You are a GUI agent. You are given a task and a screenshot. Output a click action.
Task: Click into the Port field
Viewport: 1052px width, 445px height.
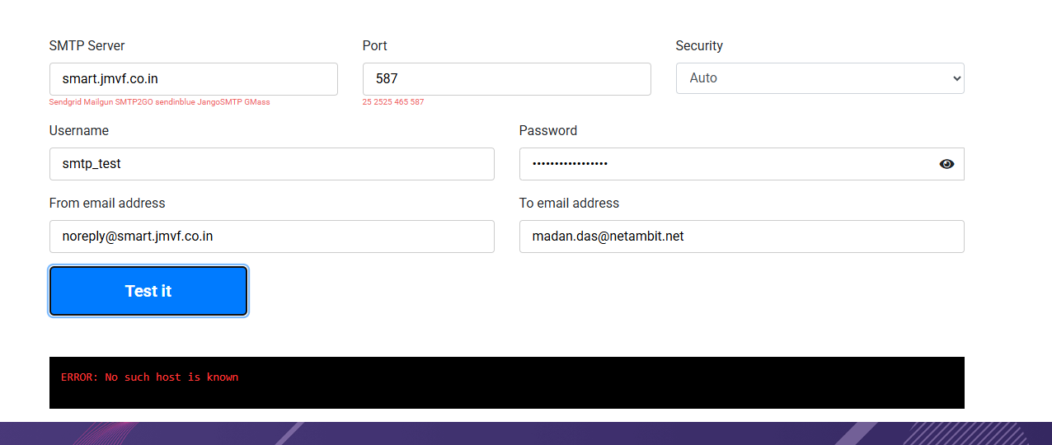(506, 79)
